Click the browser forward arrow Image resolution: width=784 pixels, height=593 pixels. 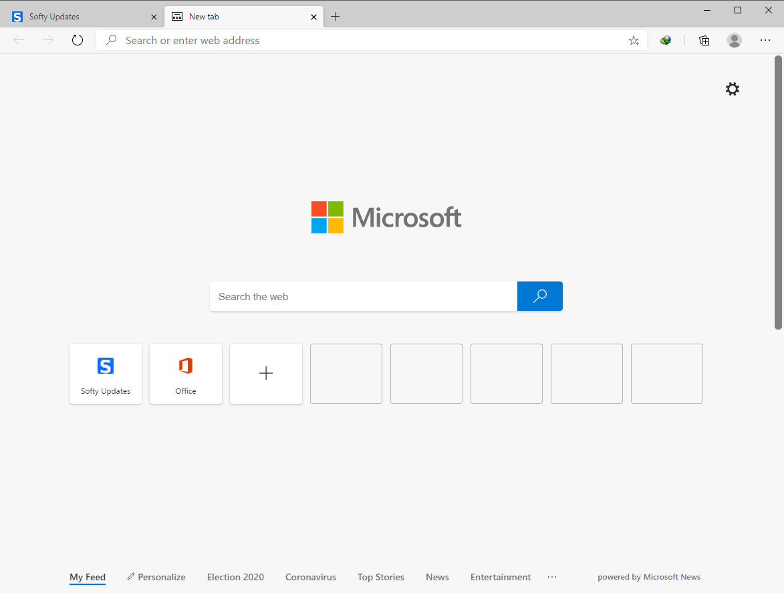pyautogui.click(x=48, y=40)
